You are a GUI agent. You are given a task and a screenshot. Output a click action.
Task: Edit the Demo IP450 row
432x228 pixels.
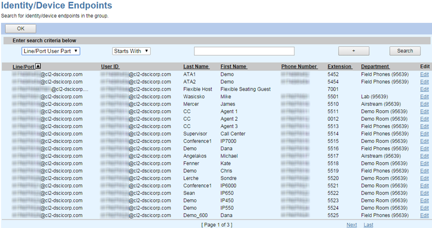point(425,200)
